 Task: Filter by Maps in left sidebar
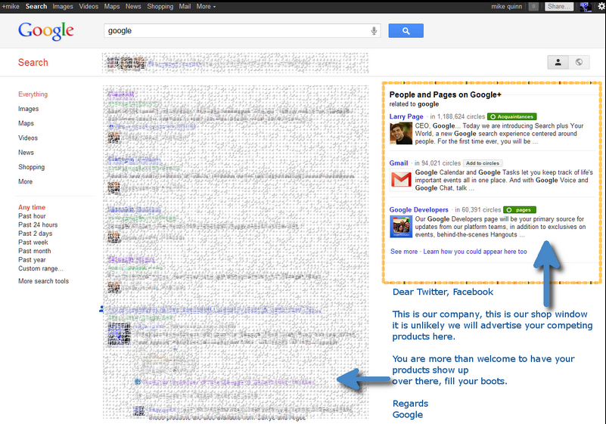click(26, 123)
